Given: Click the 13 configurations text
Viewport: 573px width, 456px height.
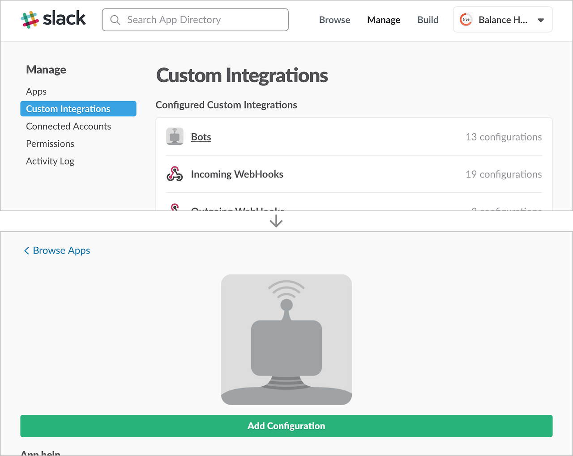Looking at the screenshot, I should (x=504, y=137).
